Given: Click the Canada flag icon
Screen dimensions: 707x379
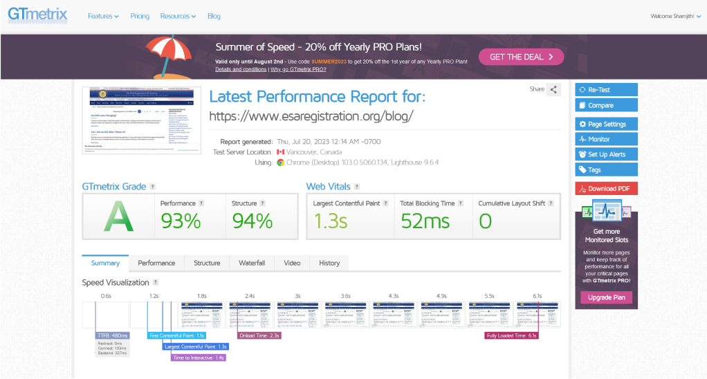Looking at the screenshot, I should (x=280, y=152).
